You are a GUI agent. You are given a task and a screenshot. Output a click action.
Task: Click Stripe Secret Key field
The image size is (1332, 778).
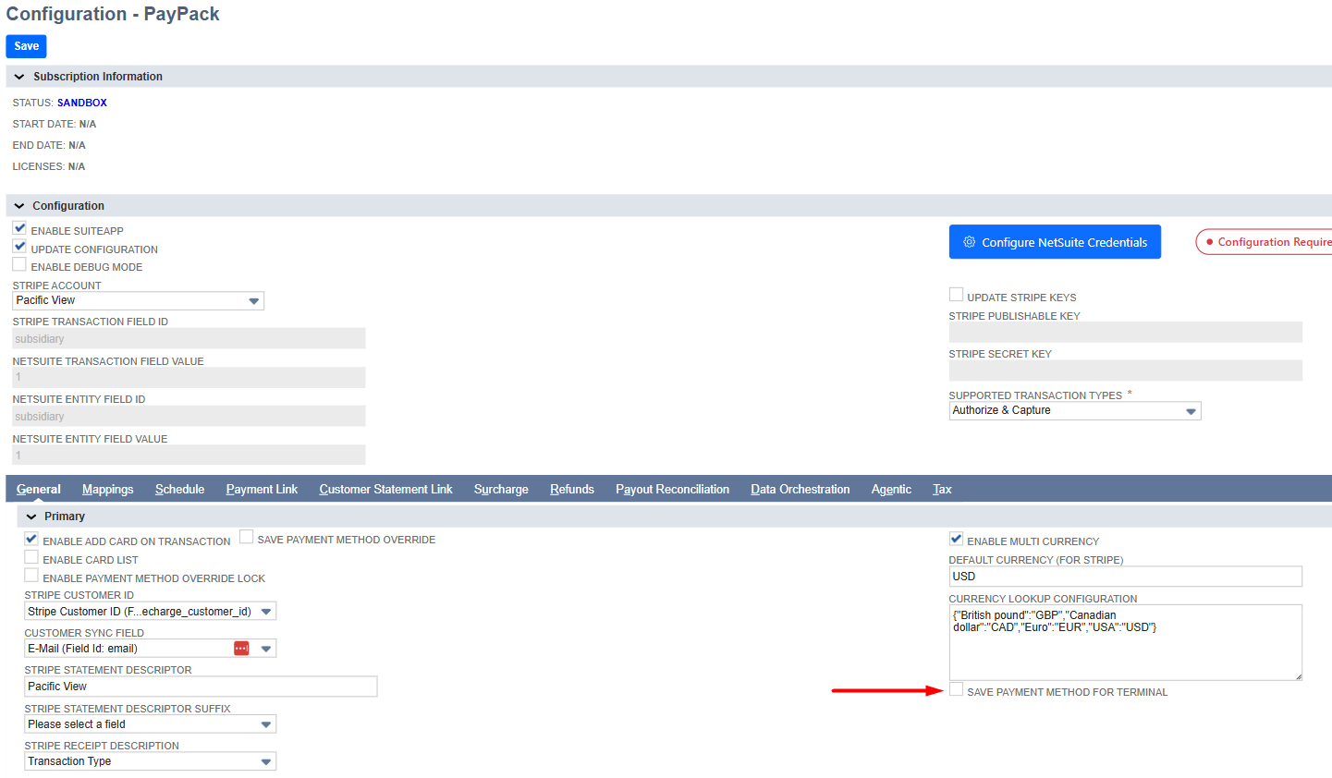coord(1126,371)
